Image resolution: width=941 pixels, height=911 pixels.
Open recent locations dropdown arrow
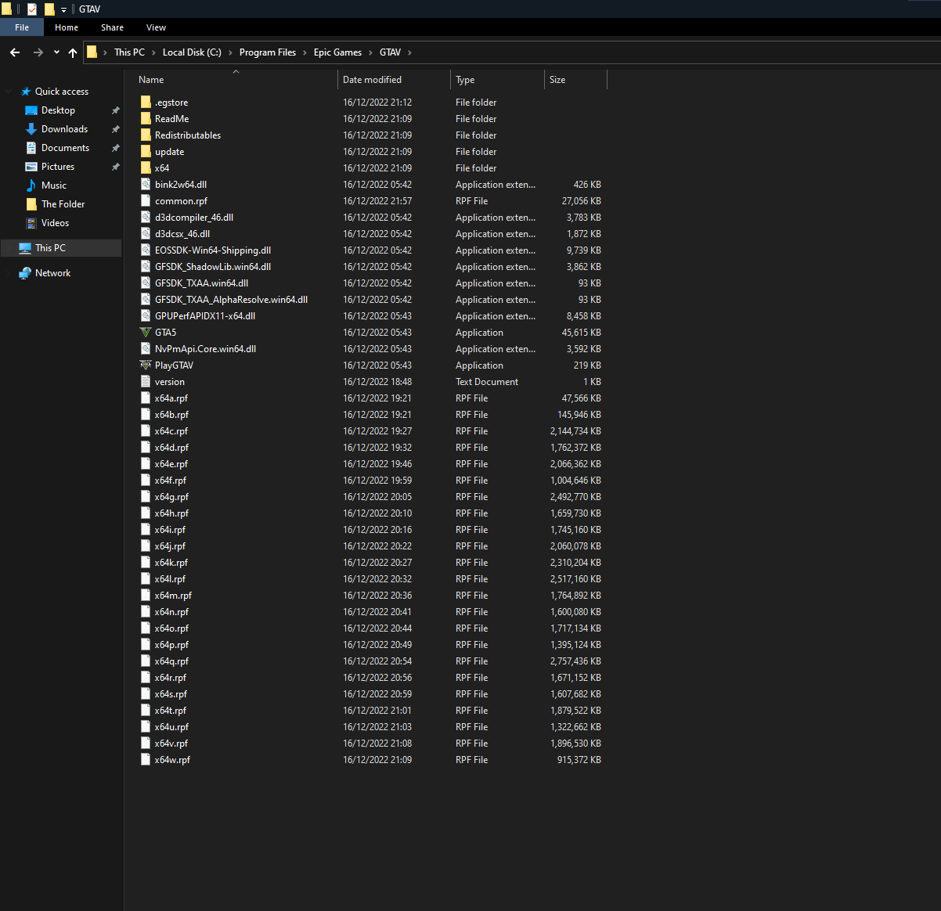pos(56,52)
